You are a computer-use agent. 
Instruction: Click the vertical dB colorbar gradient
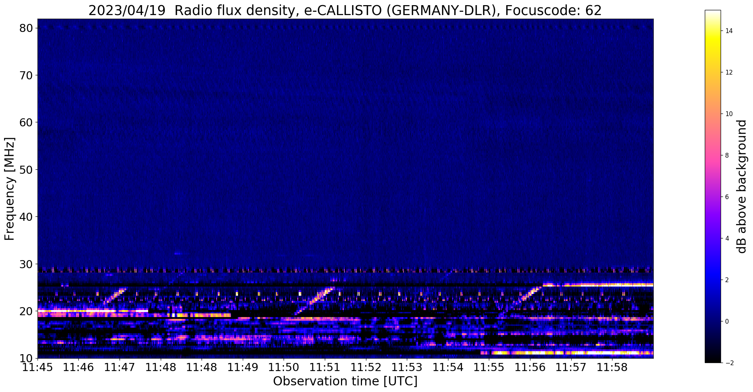pos(713,186)
